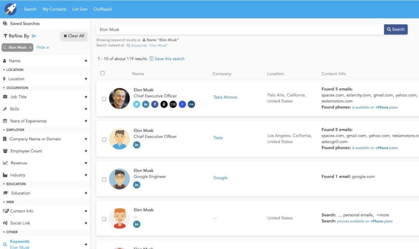Click the Job Title briefcase icon
The image size is (419, 249).
point(5,97)
